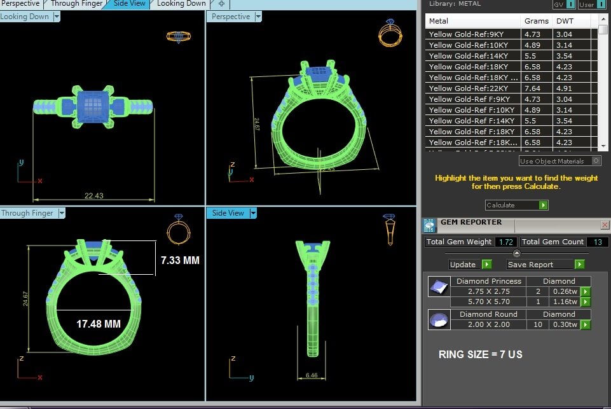Switch to the first Perspective tab
Screen dimensions: 611x409
click(20, 4)
